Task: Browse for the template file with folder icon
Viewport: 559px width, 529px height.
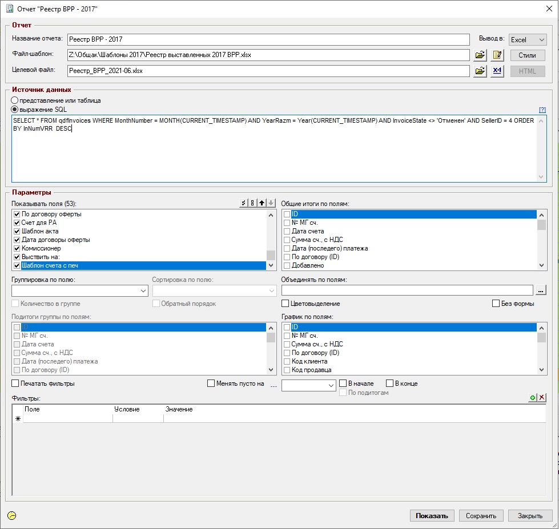Action: coord(480,55)
